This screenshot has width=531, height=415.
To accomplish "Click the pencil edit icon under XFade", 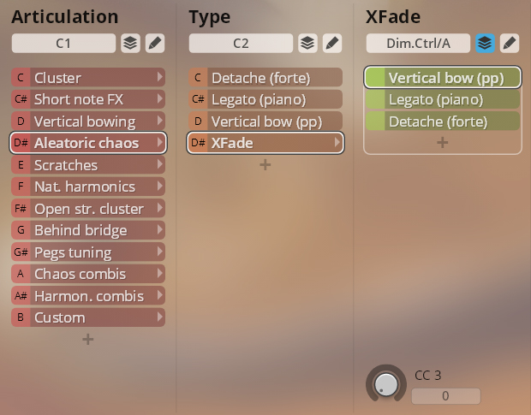I will coord(510,44).
